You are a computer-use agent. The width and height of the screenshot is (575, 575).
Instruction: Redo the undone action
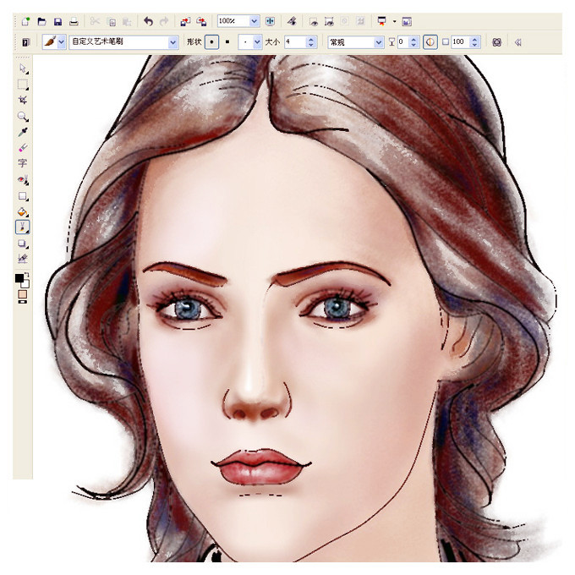click(x=164, y=21)
